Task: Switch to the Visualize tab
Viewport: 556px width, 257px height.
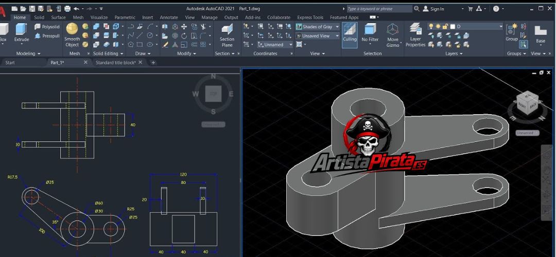Action: tap(99, 17)
